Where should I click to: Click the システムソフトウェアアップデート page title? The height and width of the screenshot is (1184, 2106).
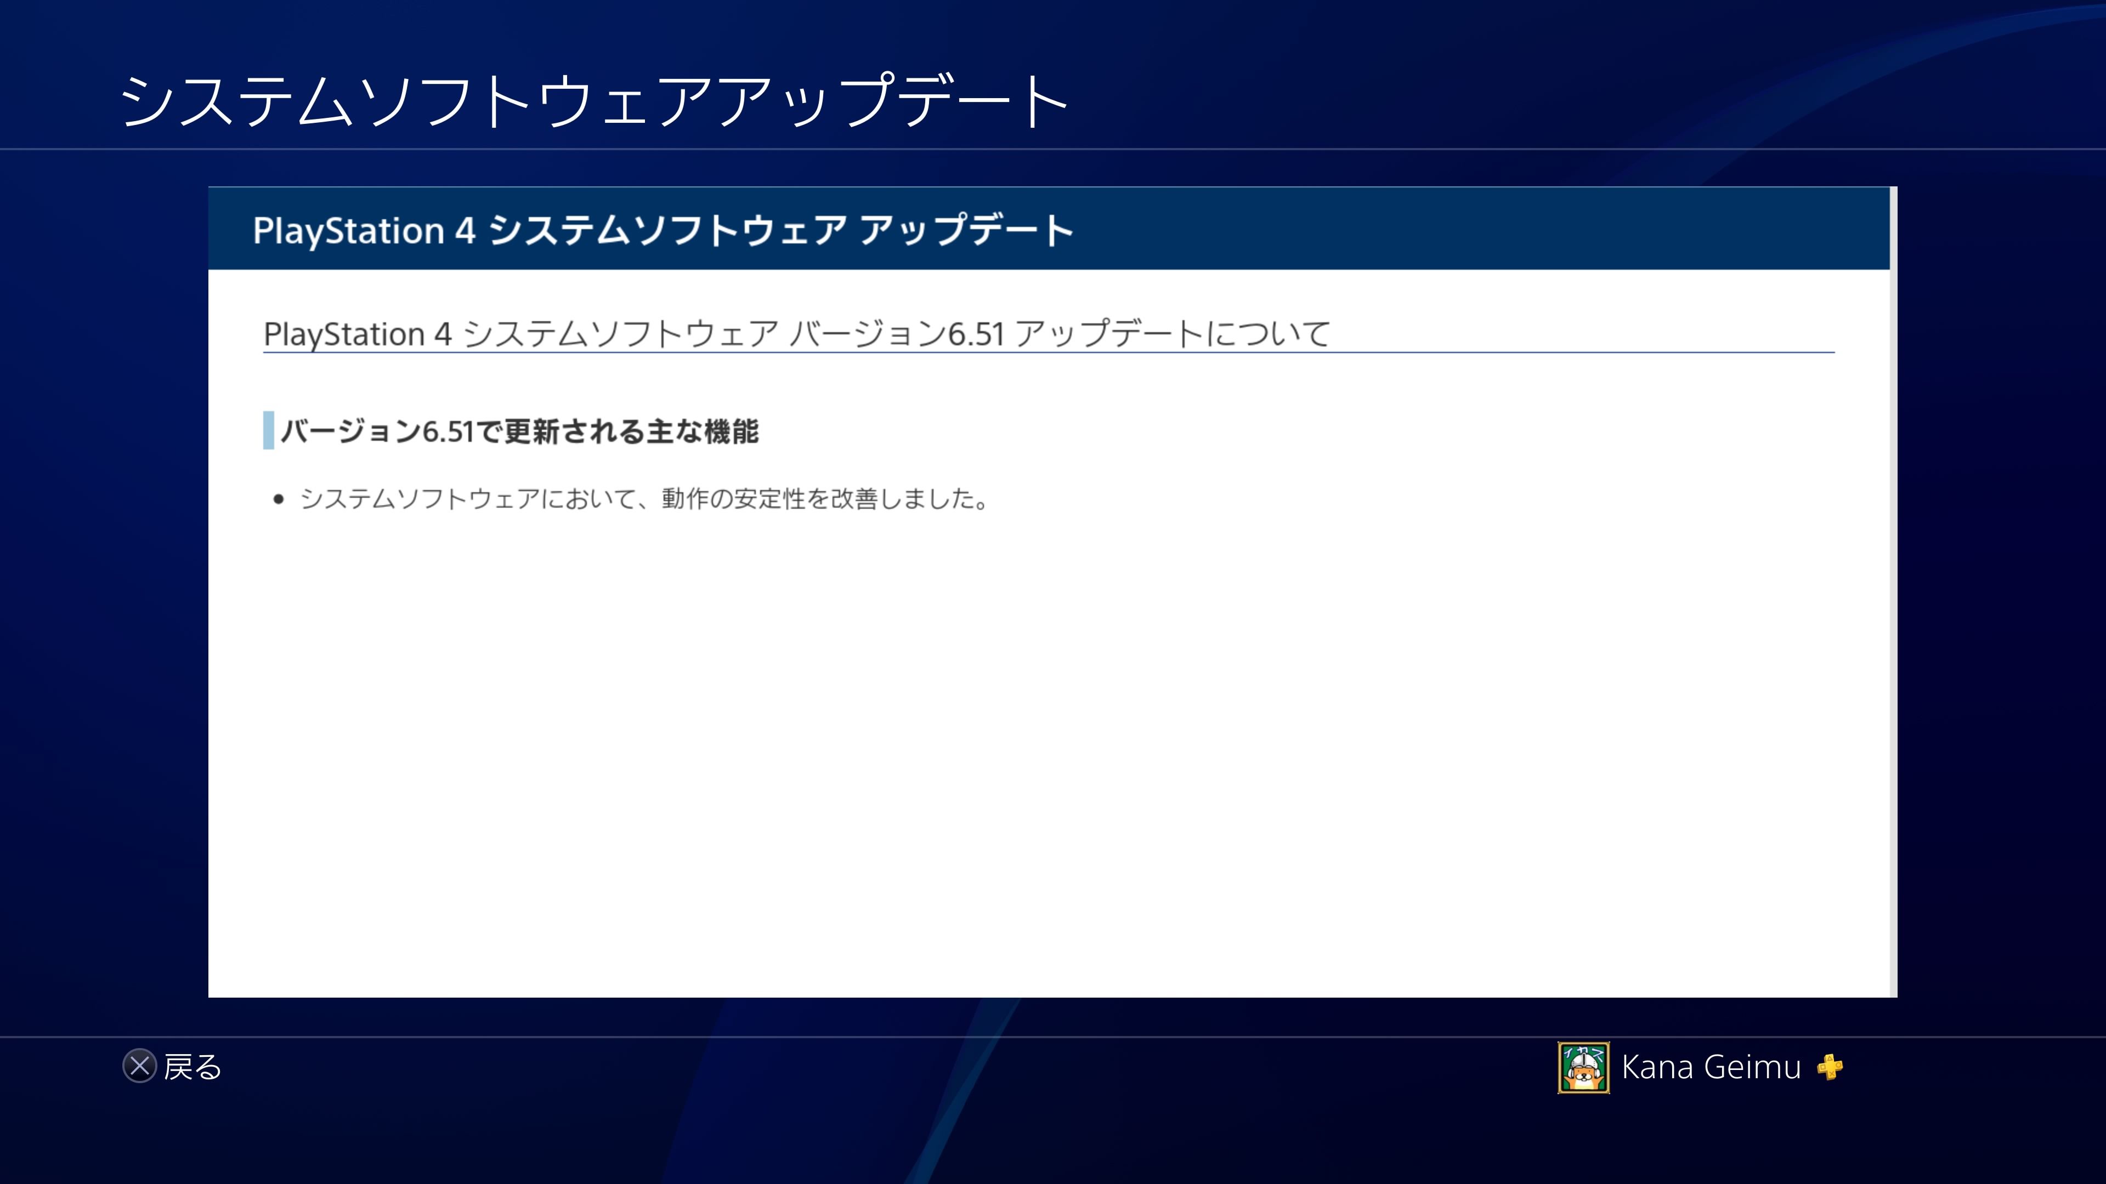point(595,100)
